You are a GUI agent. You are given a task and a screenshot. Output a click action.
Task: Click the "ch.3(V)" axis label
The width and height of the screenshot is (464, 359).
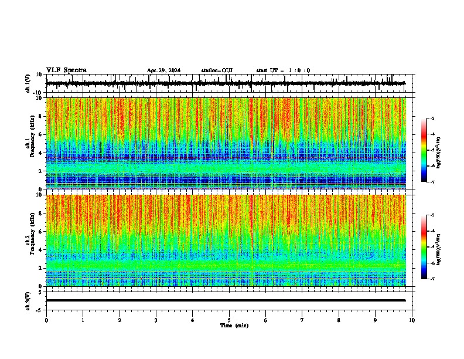click(x=28, y=301)
